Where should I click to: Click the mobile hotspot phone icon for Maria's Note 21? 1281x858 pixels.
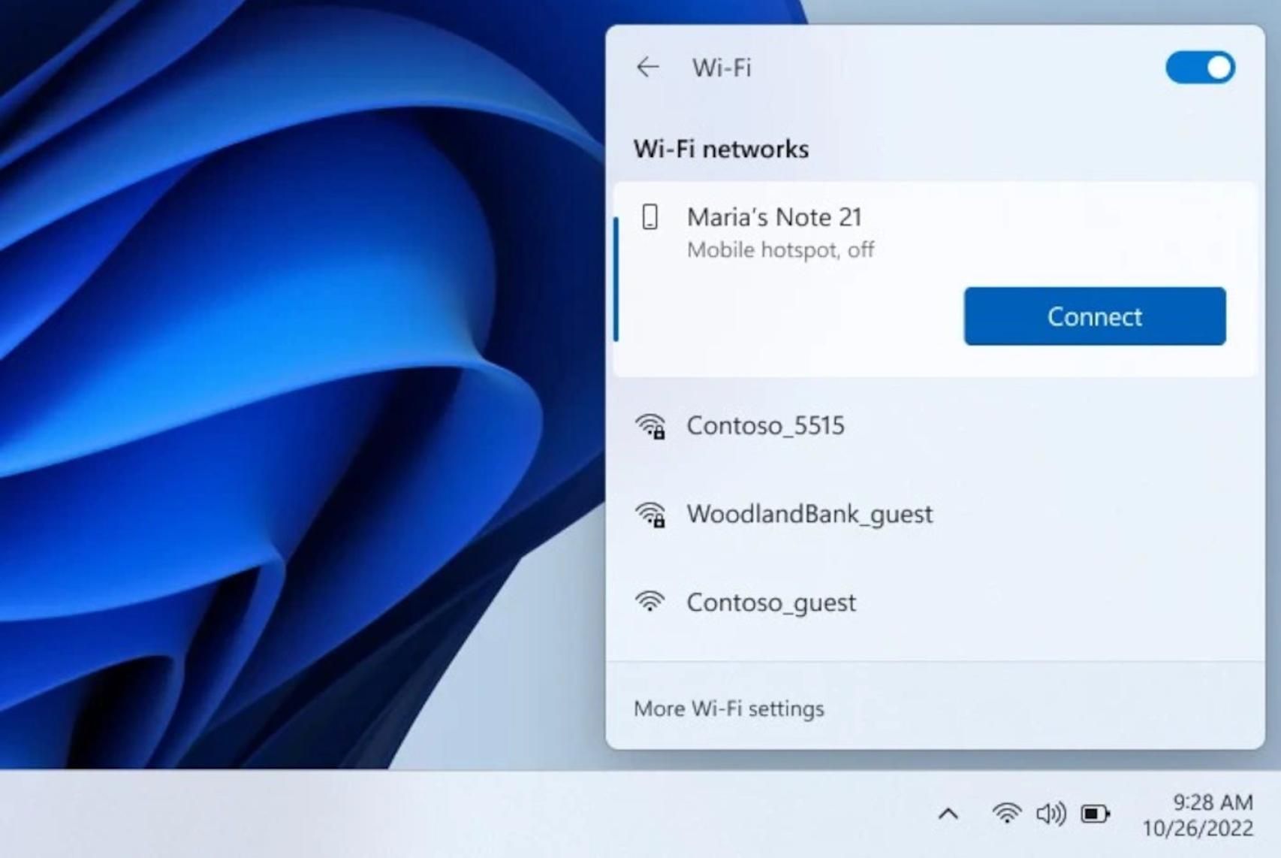pos(649,217)
